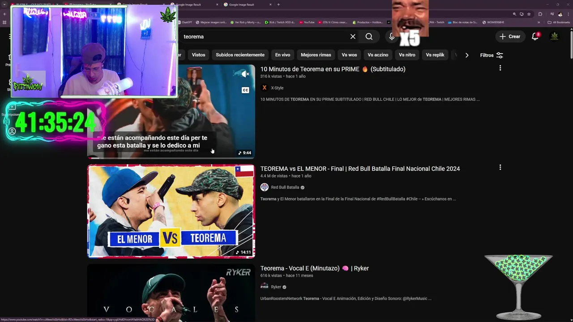Click the Red Bull Batalla channel avatar
Viewport: 573px width, 322px height.
click(264, 187)
